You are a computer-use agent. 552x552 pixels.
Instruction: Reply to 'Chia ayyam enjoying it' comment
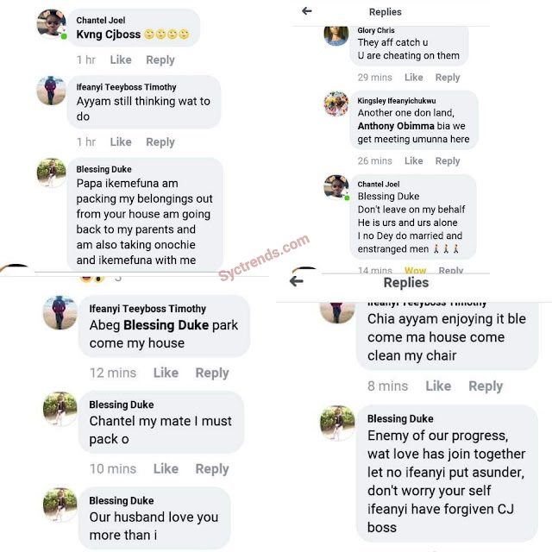(486, 386)
